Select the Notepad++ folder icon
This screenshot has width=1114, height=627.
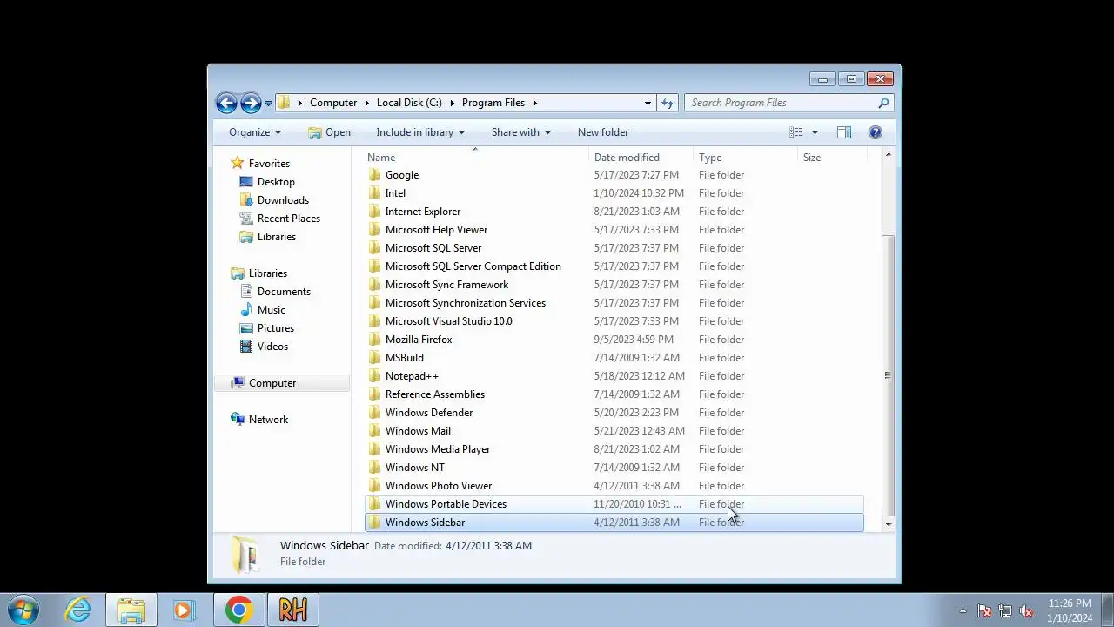374,376
